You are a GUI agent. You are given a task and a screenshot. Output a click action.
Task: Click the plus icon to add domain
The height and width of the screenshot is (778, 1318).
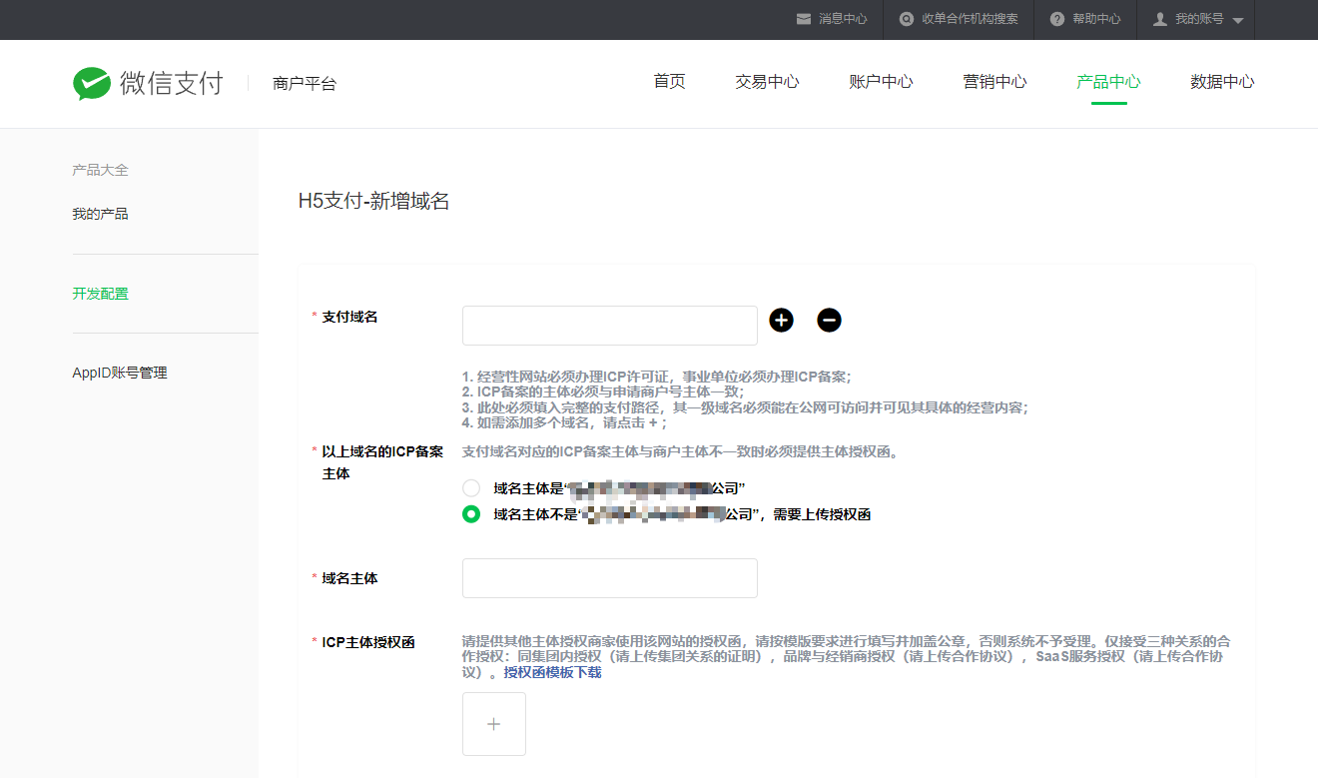tap(781, 320)
